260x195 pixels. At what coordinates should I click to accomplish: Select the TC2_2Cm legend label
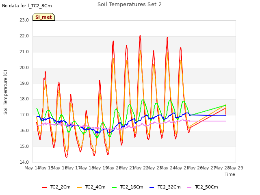coord(61,187)
